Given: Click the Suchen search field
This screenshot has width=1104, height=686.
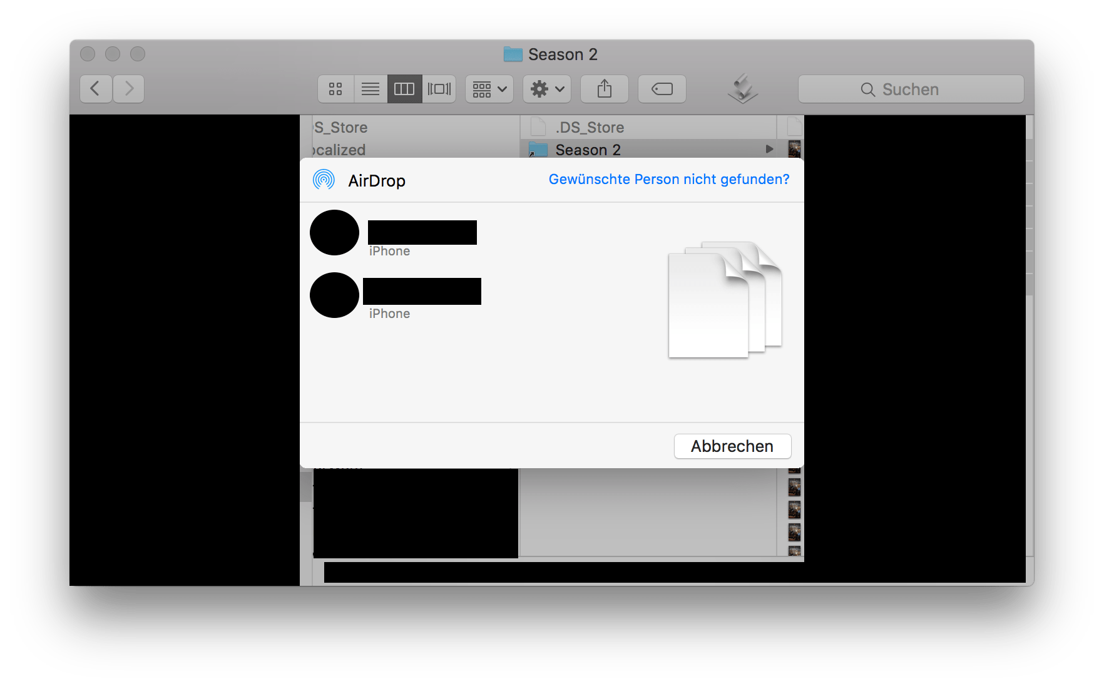Looking at the screenshot, I should 911,89.
